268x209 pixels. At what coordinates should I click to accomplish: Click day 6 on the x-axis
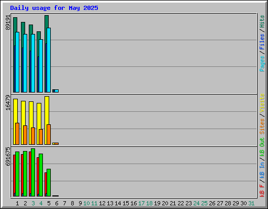[x=57, y=203]
